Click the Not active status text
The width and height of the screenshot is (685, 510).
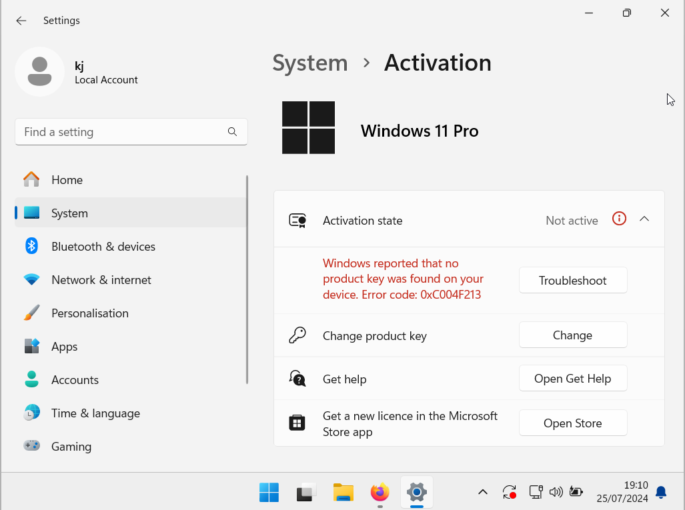pos(572,221)
